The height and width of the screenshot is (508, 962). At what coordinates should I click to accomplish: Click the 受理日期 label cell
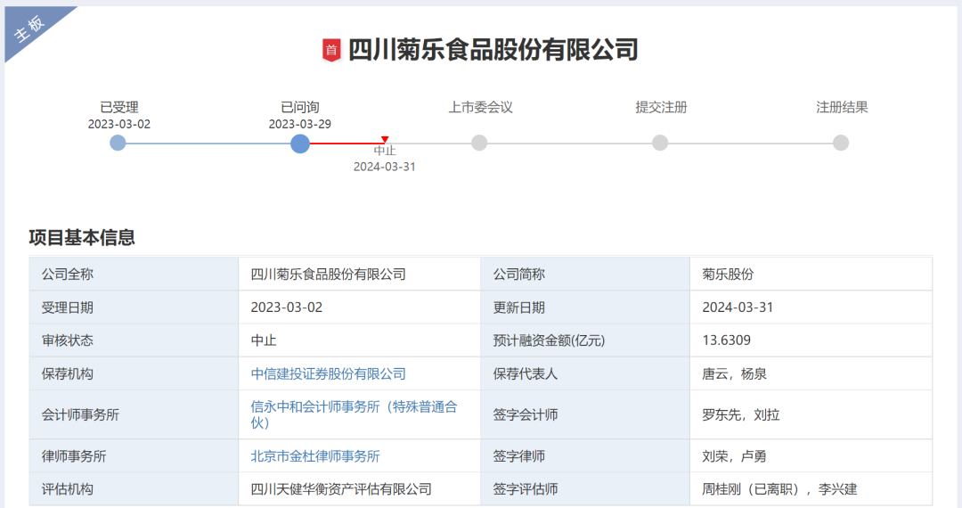(134, 307)
